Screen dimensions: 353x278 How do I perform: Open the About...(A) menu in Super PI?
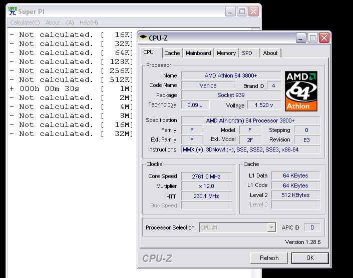click(x=60, y=22)
